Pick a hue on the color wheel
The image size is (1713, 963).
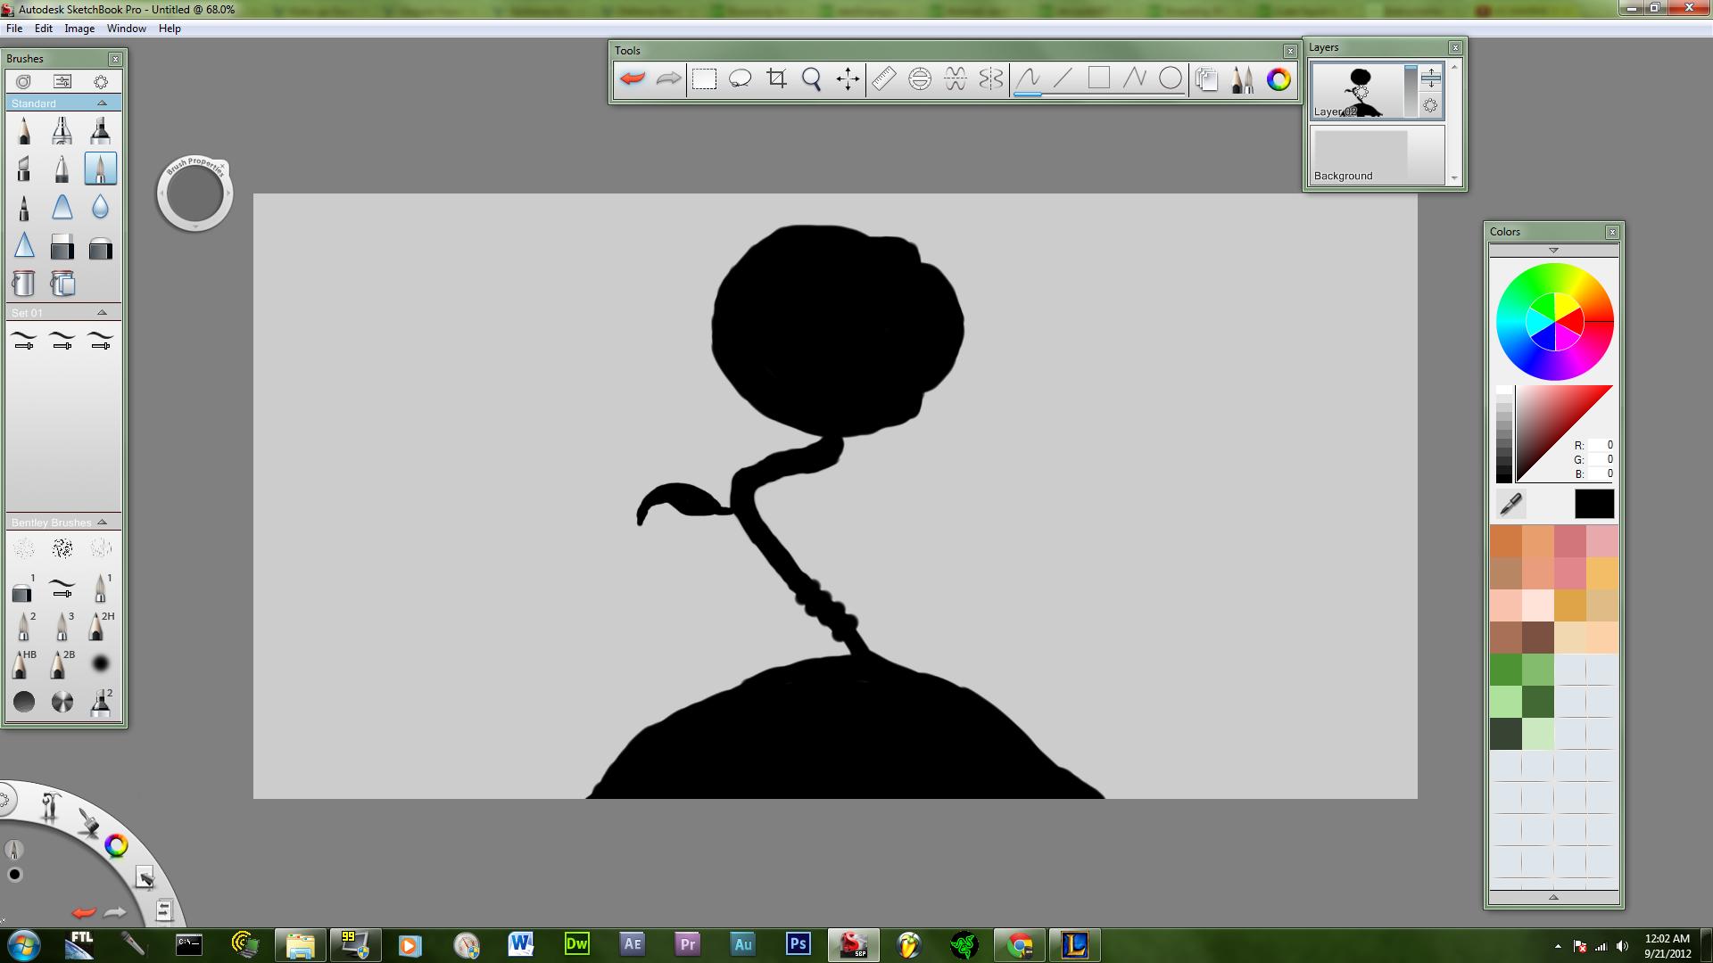1554,322
